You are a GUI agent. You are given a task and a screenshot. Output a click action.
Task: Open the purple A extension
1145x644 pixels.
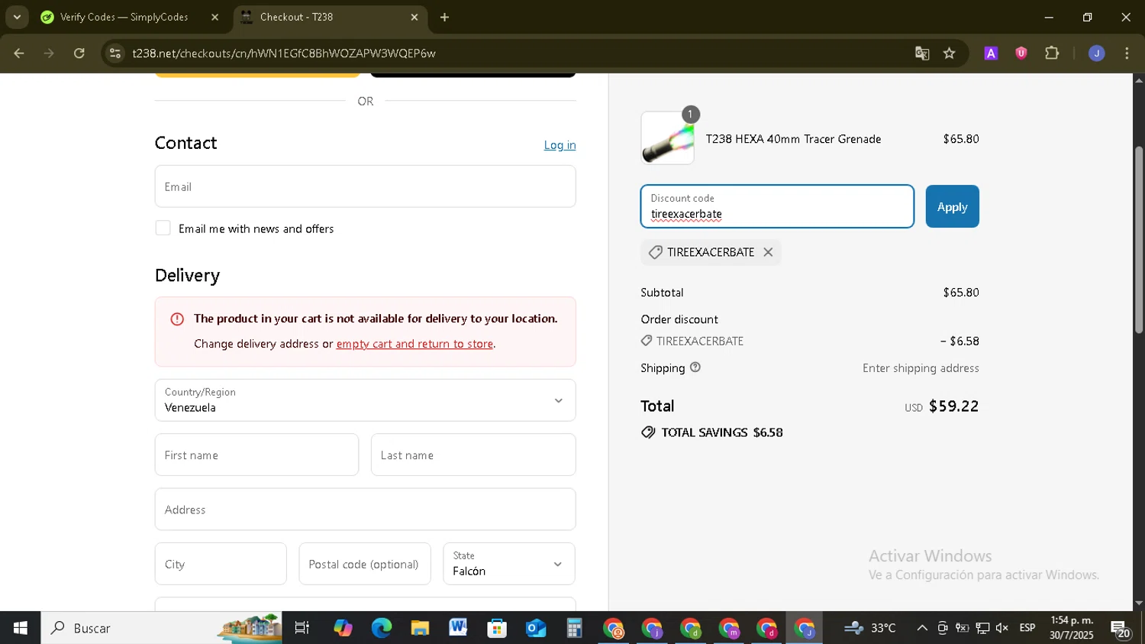[991, 53]
